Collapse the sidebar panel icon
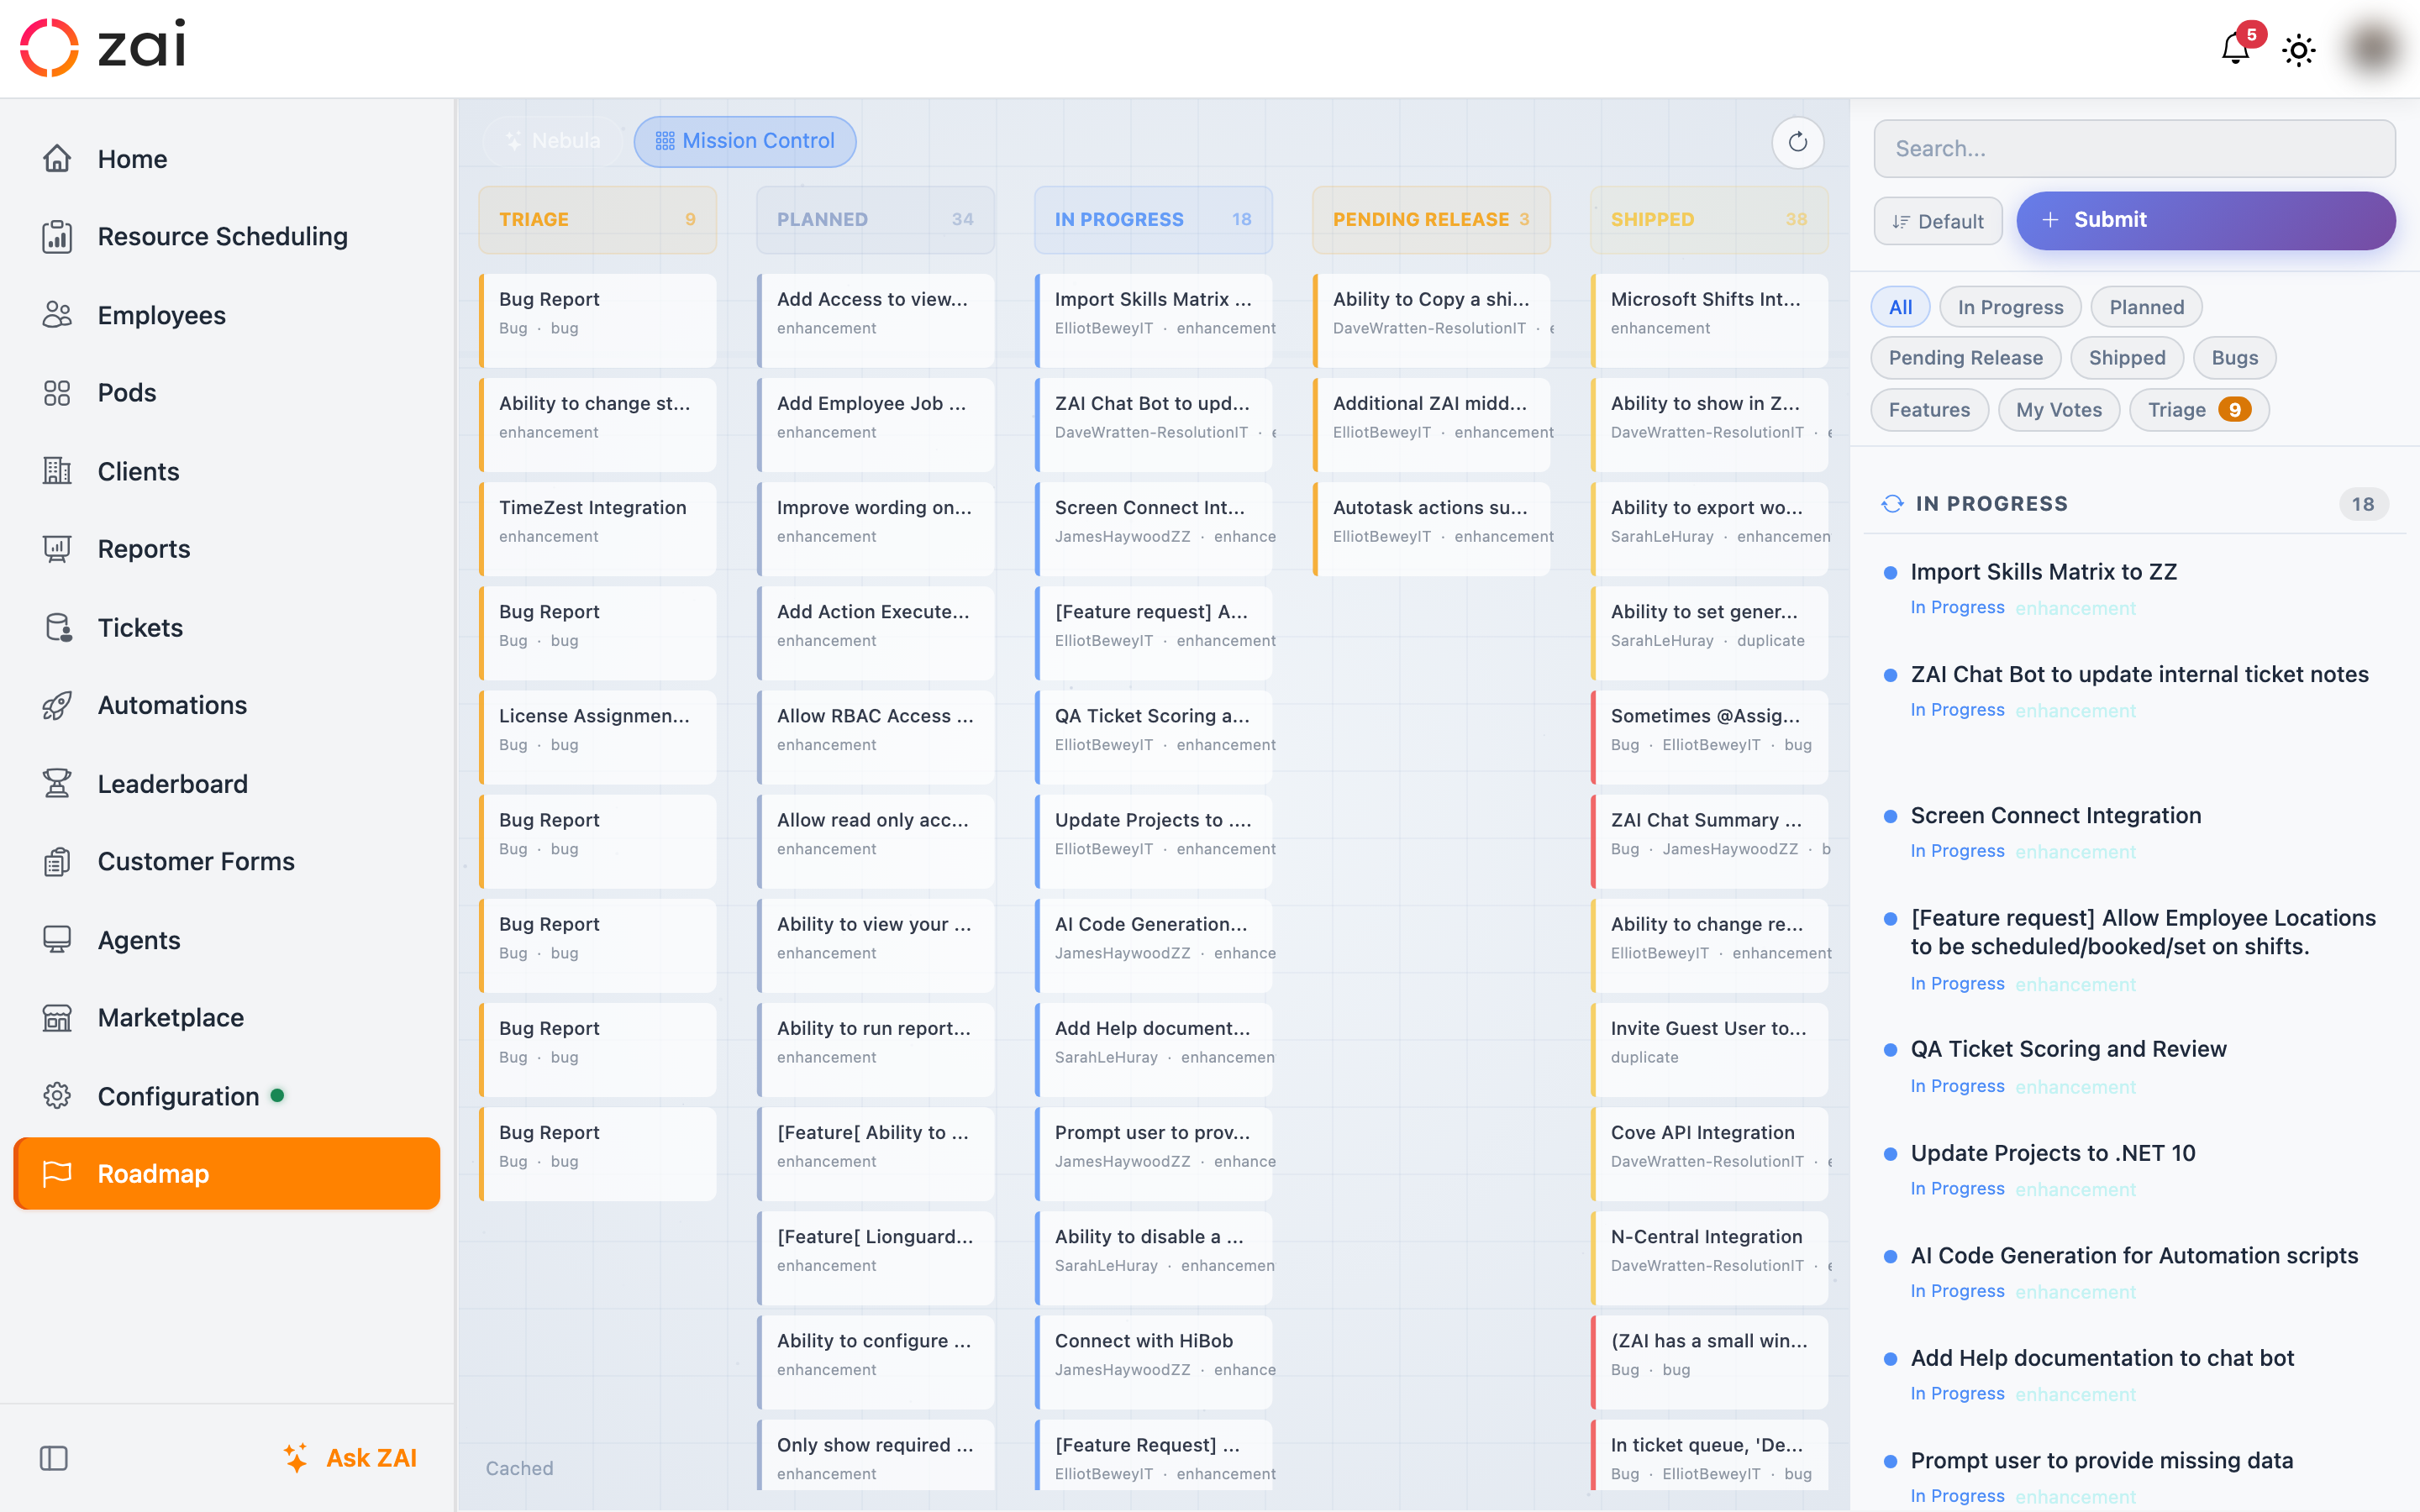The width and height of the screenshot is (2420, 1512). pos(54,1459)
